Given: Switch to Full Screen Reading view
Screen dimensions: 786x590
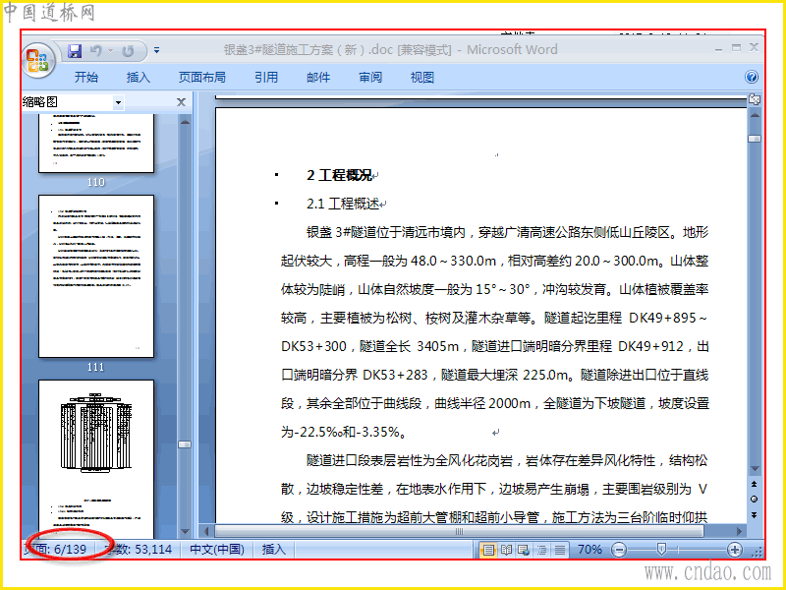Looking at the screenshot, I should (x=506, y=551).
